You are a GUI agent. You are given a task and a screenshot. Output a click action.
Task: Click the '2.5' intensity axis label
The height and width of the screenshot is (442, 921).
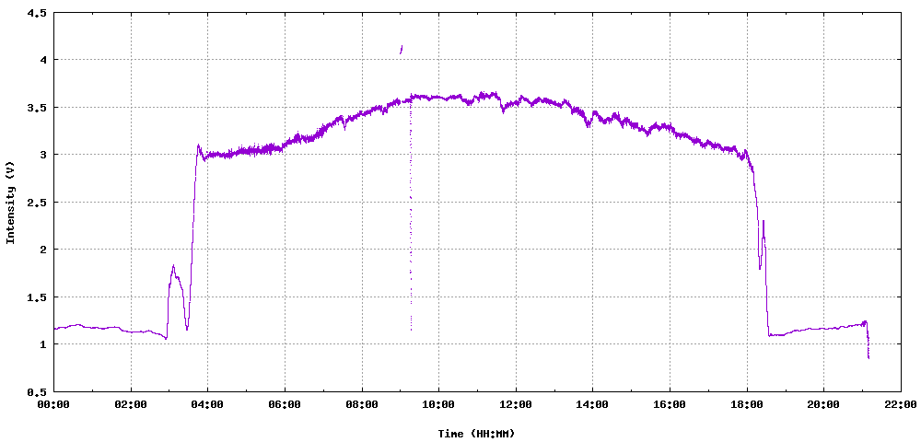[x=37, y=203]
